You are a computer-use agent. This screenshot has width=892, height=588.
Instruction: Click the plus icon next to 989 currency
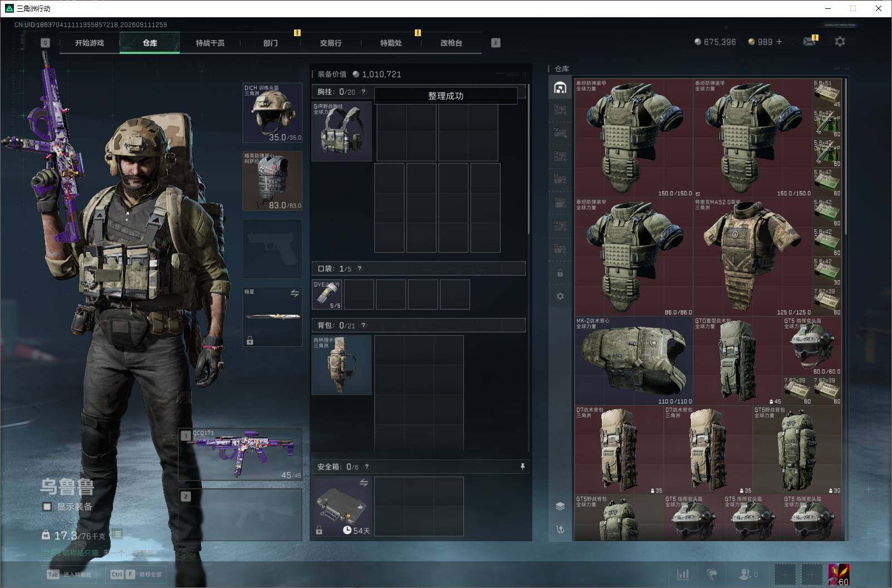778,42
